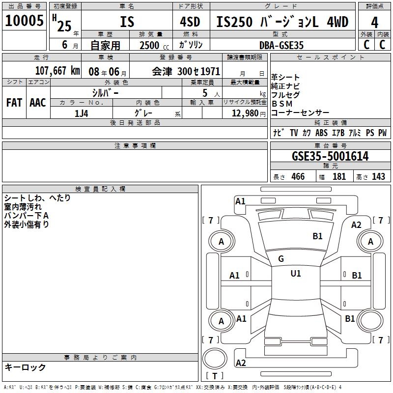393x393 pixels.
Task: Select displacement value 2500 cc
Action: (154, 45)
